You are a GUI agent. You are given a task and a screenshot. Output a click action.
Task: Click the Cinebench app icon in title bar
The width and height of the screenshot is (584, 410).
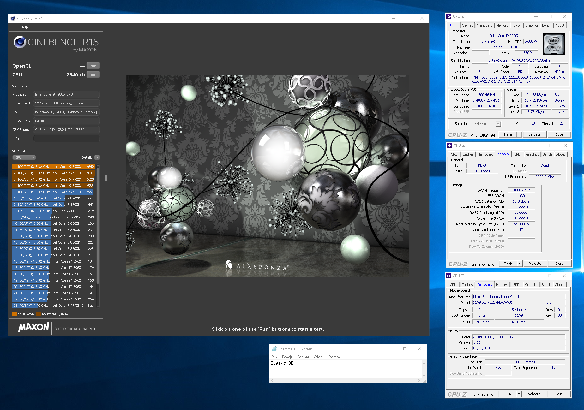(x=13, y=18)
